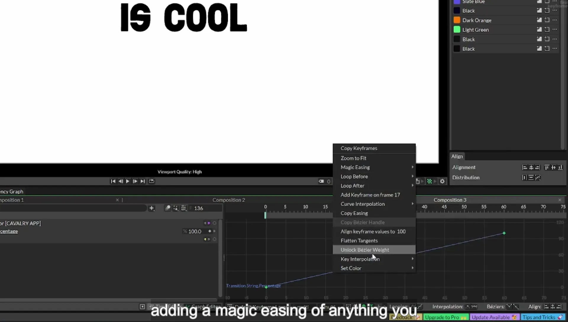Select the keyframe at frame 60 in graph
This screenshot has width=568, height=322.
[504, 233]
